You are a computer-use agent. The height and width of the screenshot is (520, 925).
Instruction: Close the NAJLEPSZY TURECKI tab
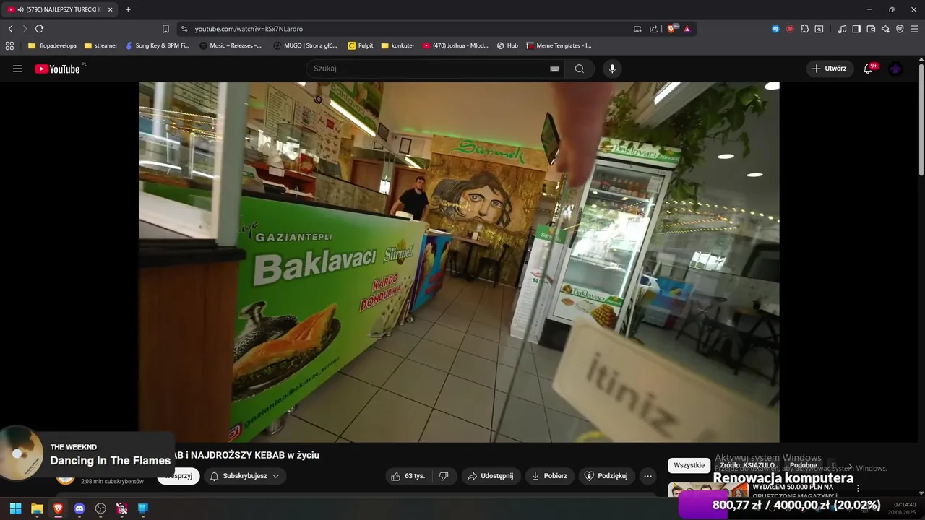coord(110,9)
